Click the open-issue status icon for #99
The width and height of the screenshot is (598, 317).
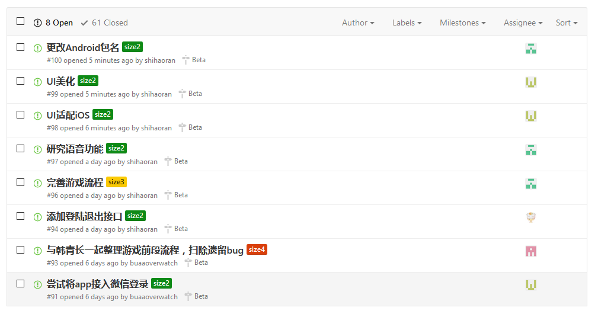coord(37,82)
